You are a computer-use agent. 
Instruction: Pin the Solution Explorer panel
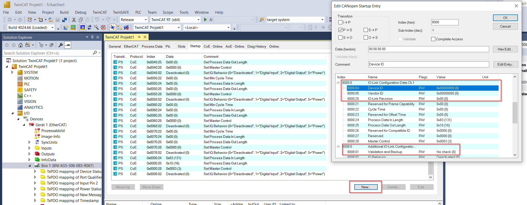pos(92,37)
